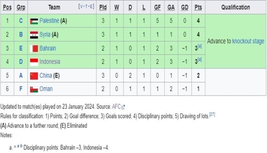Open group C link in Palestine row
267x153 pixels.
21,21
